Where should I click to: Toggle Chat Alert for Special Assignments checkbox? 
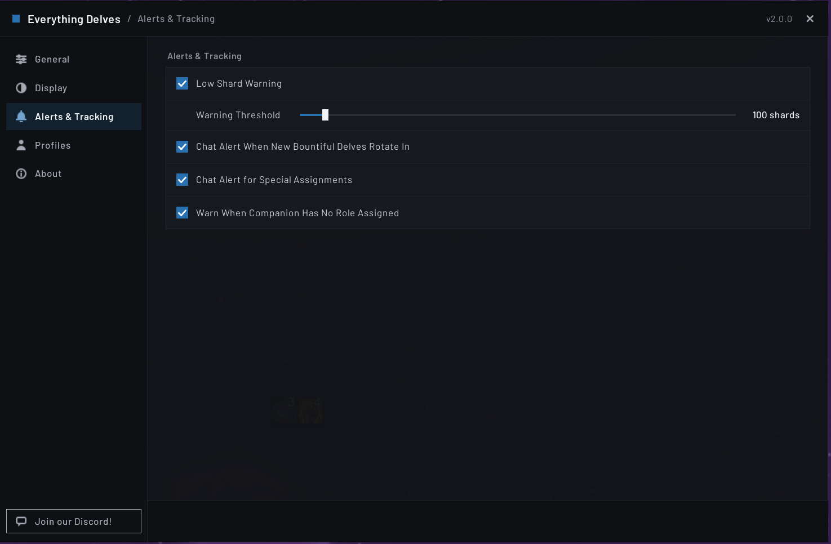[182, 180]
